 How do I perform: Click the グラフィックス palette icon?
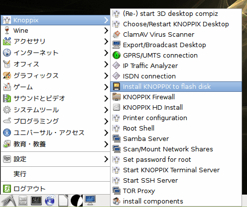[7, 75]
